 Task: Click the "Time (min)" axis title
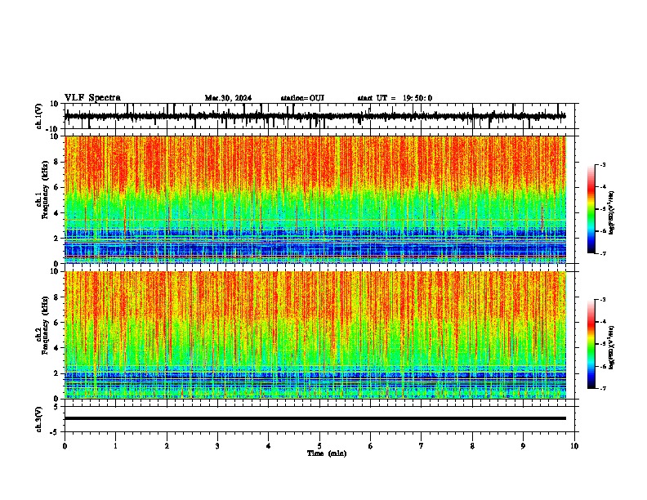tap(327, 453)
